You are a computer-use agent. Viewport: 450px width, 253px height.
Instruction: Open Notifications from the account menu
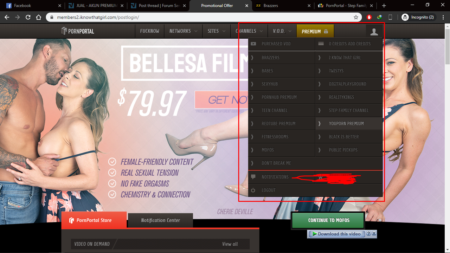click(x=282, y=177)
